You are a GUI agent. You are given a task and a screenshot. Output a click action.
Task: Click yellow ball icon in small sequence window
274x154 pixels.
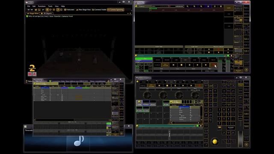[x=34, y=84]
